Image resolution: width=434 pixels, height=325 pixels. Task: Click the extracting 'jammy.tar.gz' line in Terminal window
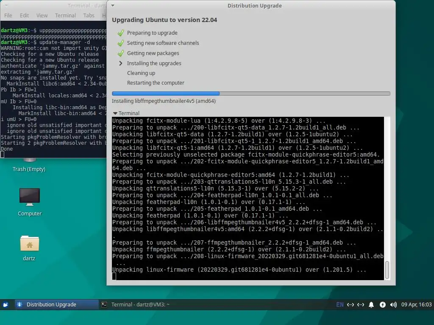[x=38, y=72]
